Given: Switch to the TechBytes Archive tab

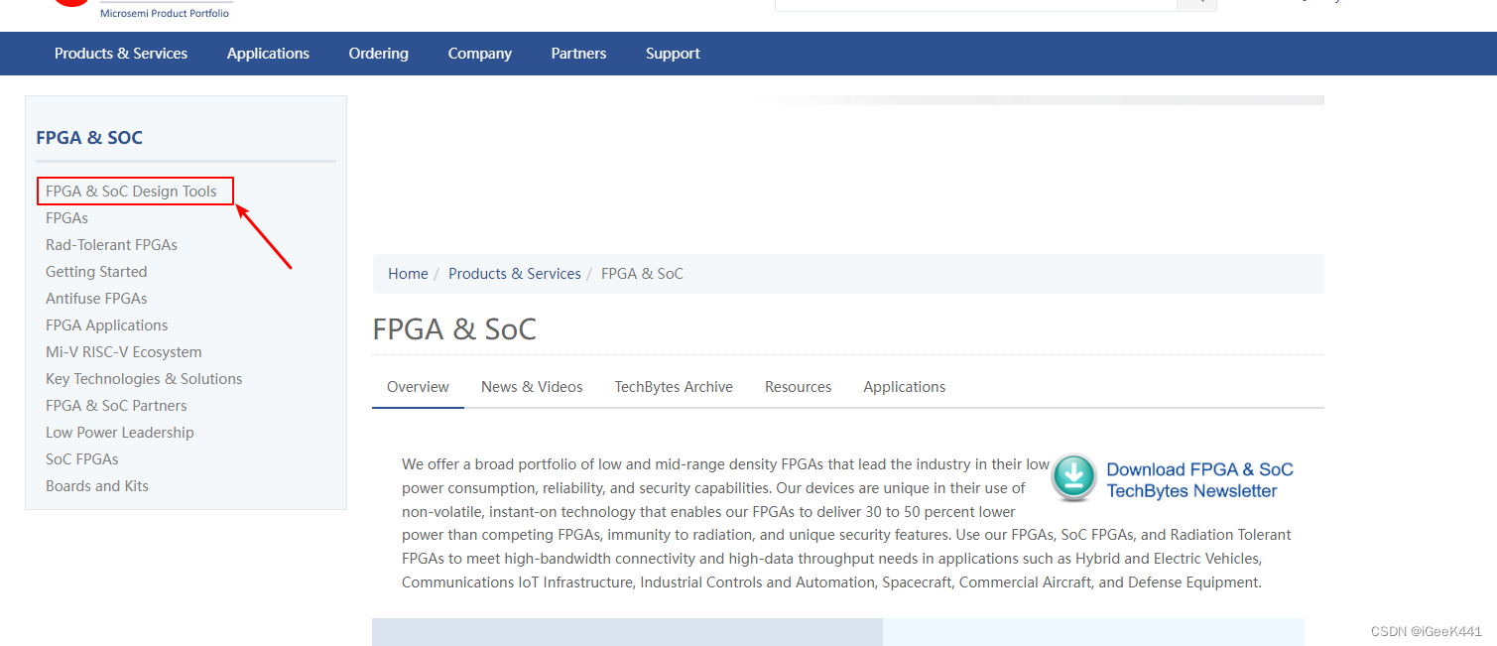Looking at the screenshot, I should coord(674,387).
